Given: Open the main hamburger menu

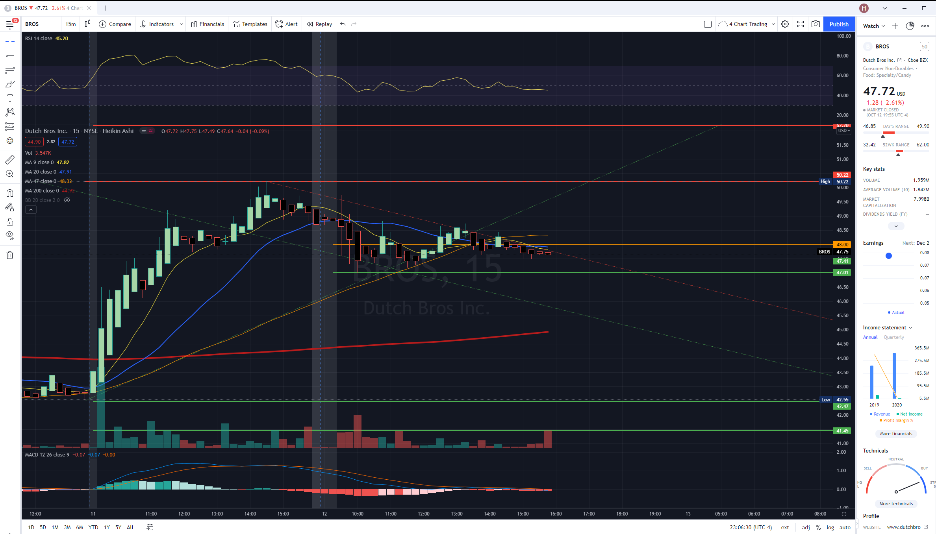Looking at the screenshot, I should (x=10, y=24).
